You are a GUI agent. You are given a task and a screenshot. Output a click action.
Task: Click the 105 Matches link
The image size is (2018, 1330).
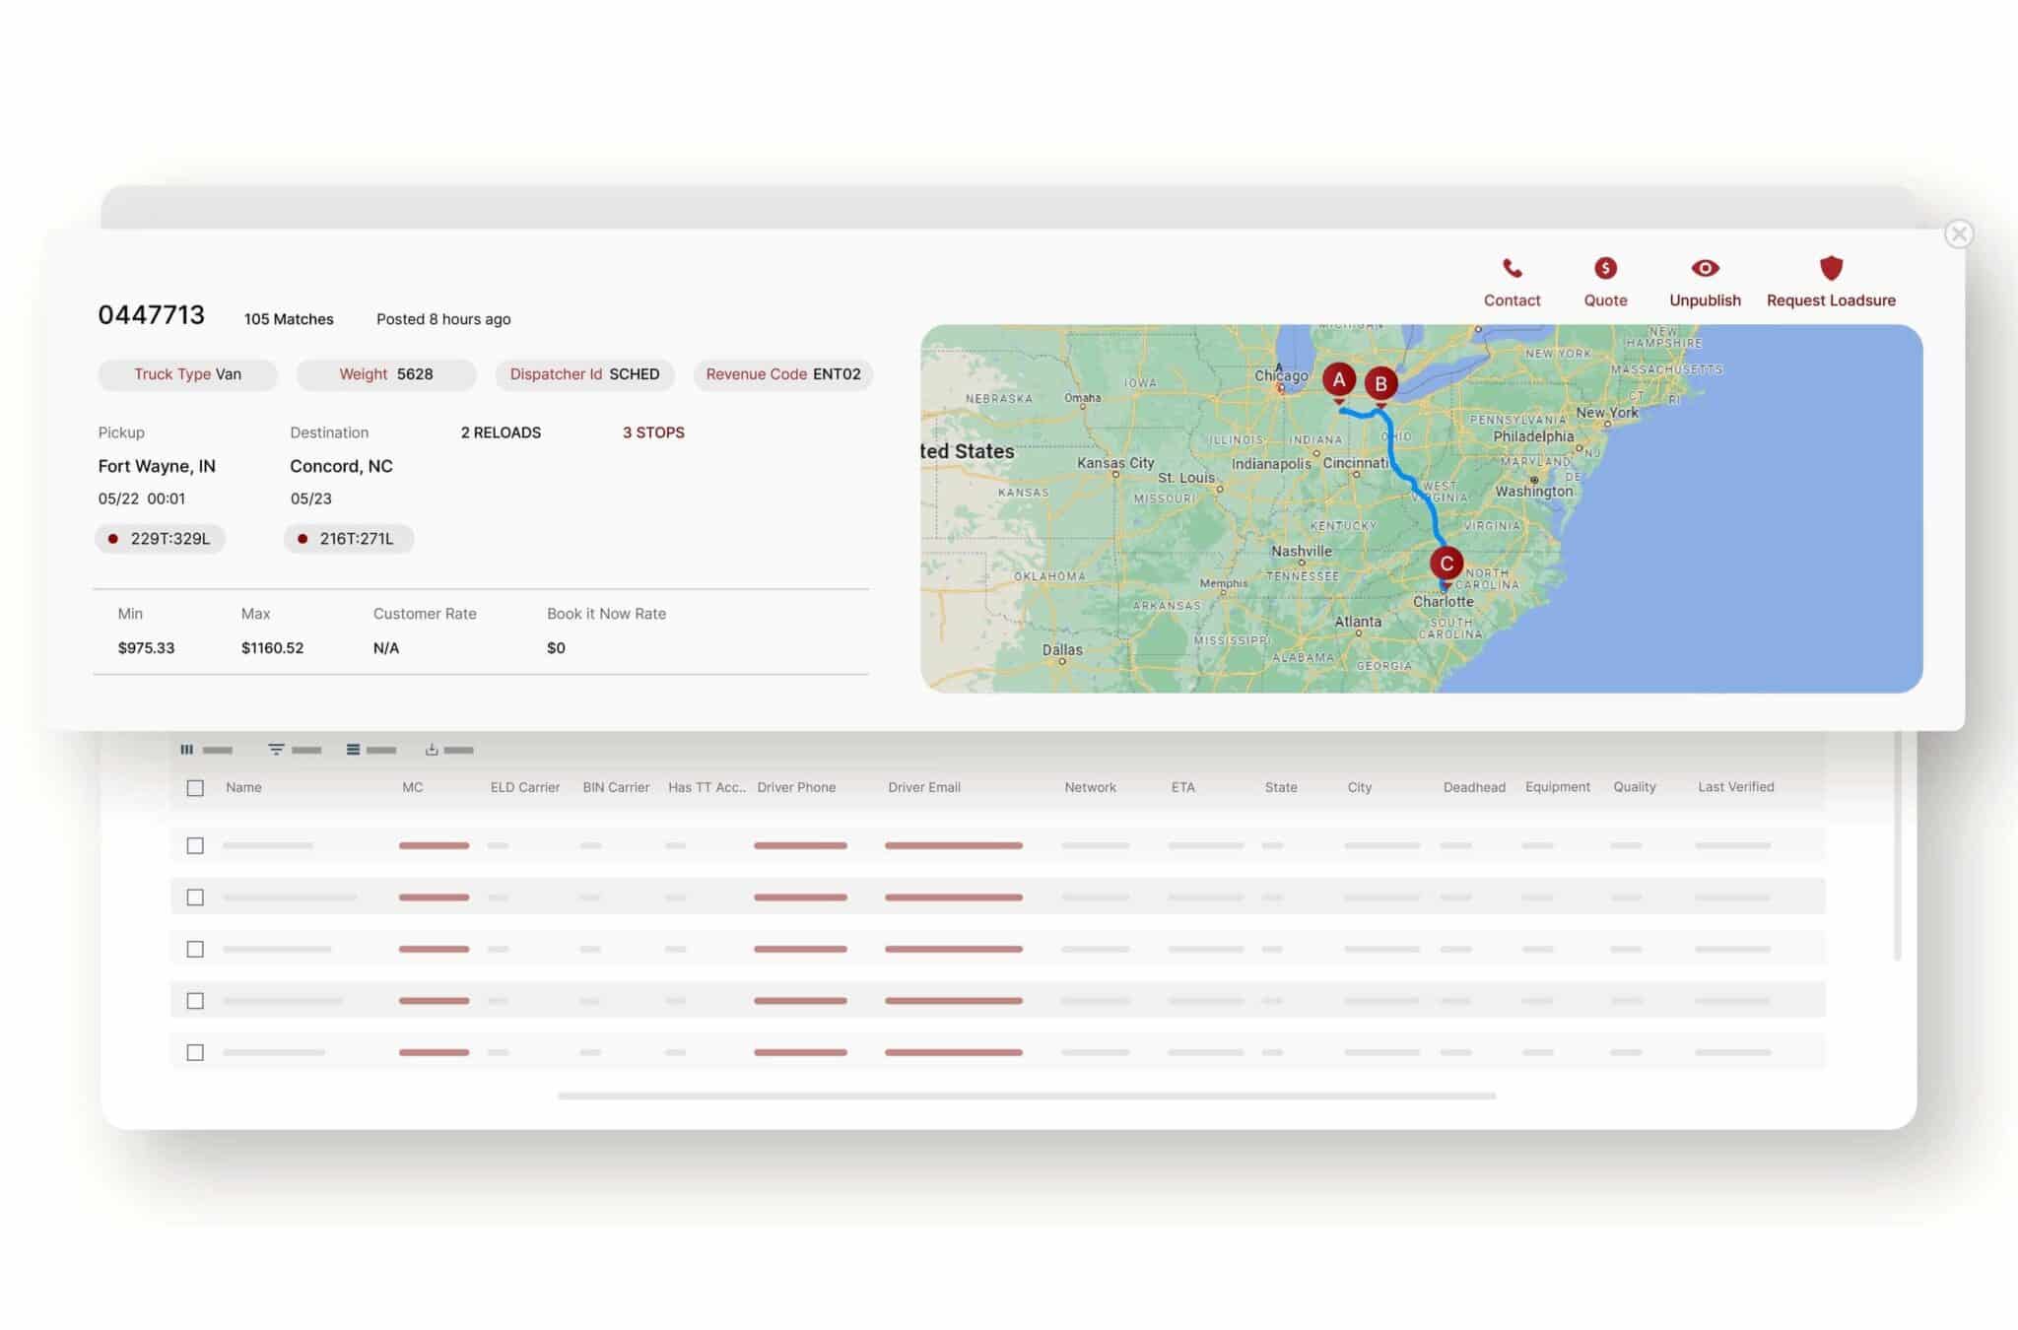coord(289,318)
